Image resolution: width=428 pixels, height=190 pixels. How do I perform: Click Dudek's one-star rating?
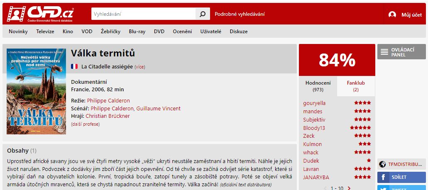click(369, 160)
